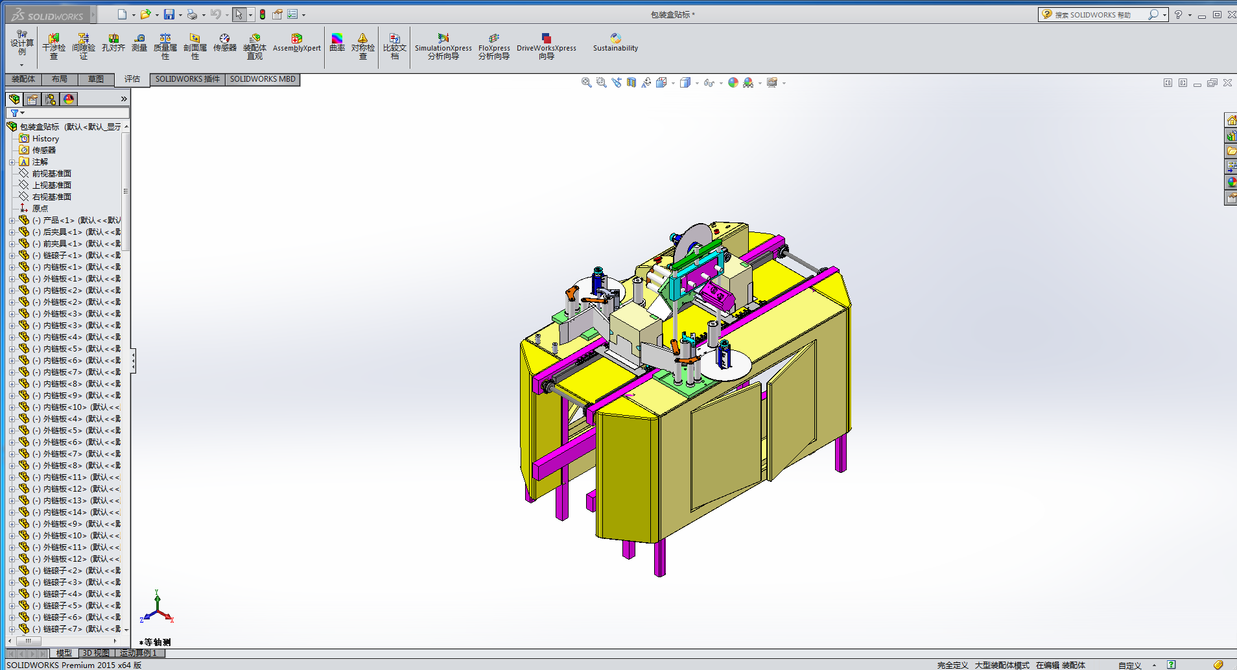Open the SOLIDWORKS MBD tab
Image resolution: width=1237 pixels, height=670 pixels.
(x=263, y=79)
